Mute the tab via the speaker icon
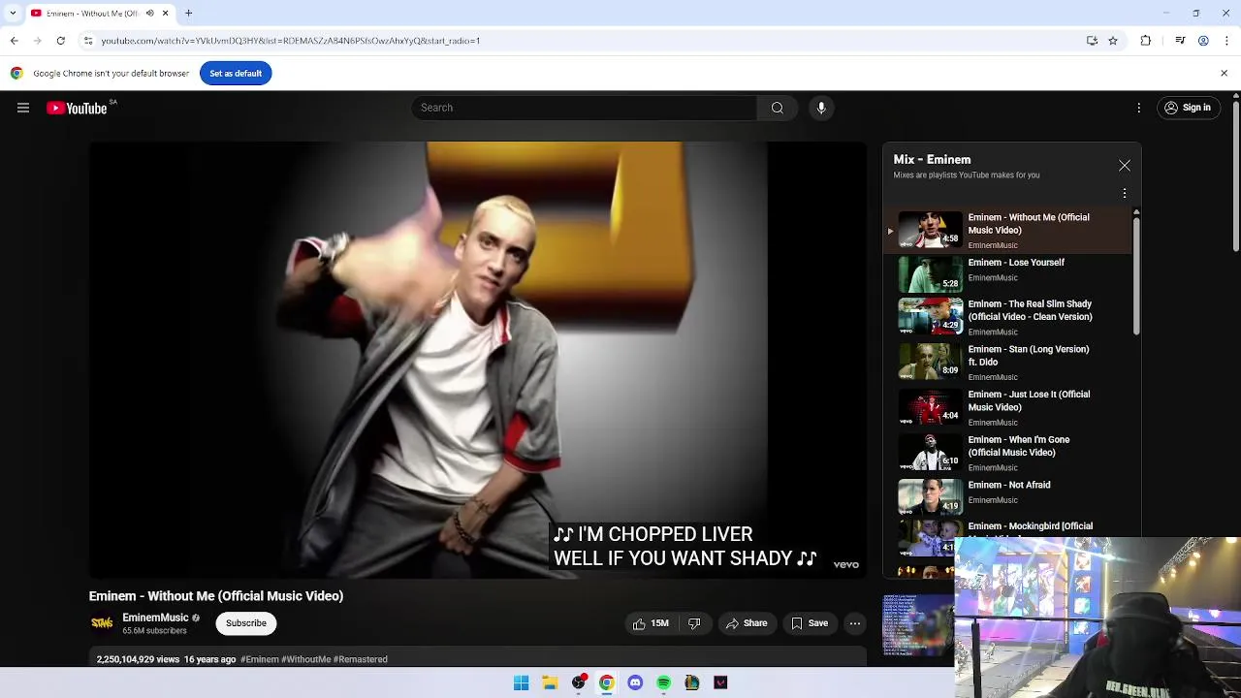 coord(149,13)
